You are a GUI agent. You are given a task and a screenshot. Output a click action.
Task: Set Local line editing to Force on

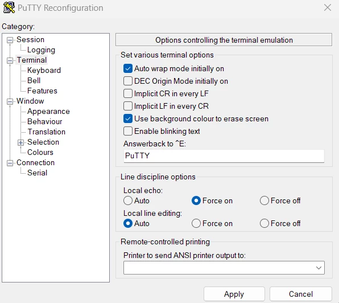coord(196,223)
